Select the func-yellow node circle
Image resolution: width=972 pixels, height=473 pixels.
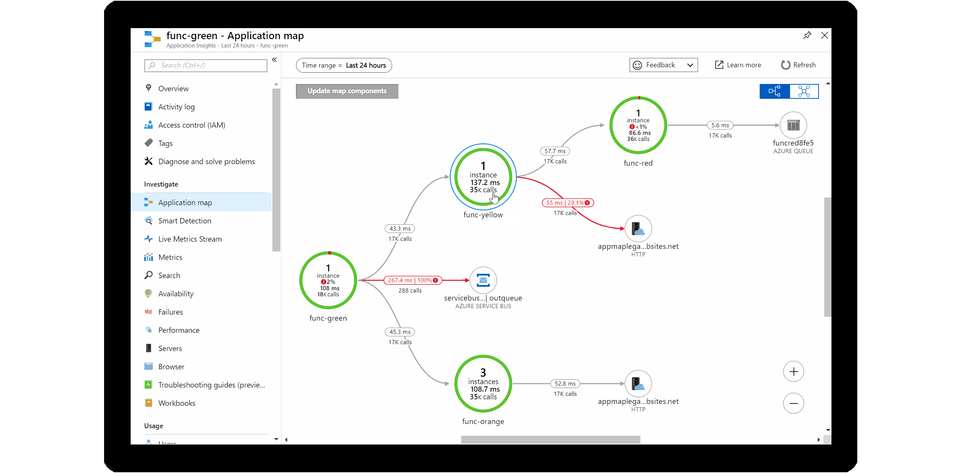(x=483, y=177)
